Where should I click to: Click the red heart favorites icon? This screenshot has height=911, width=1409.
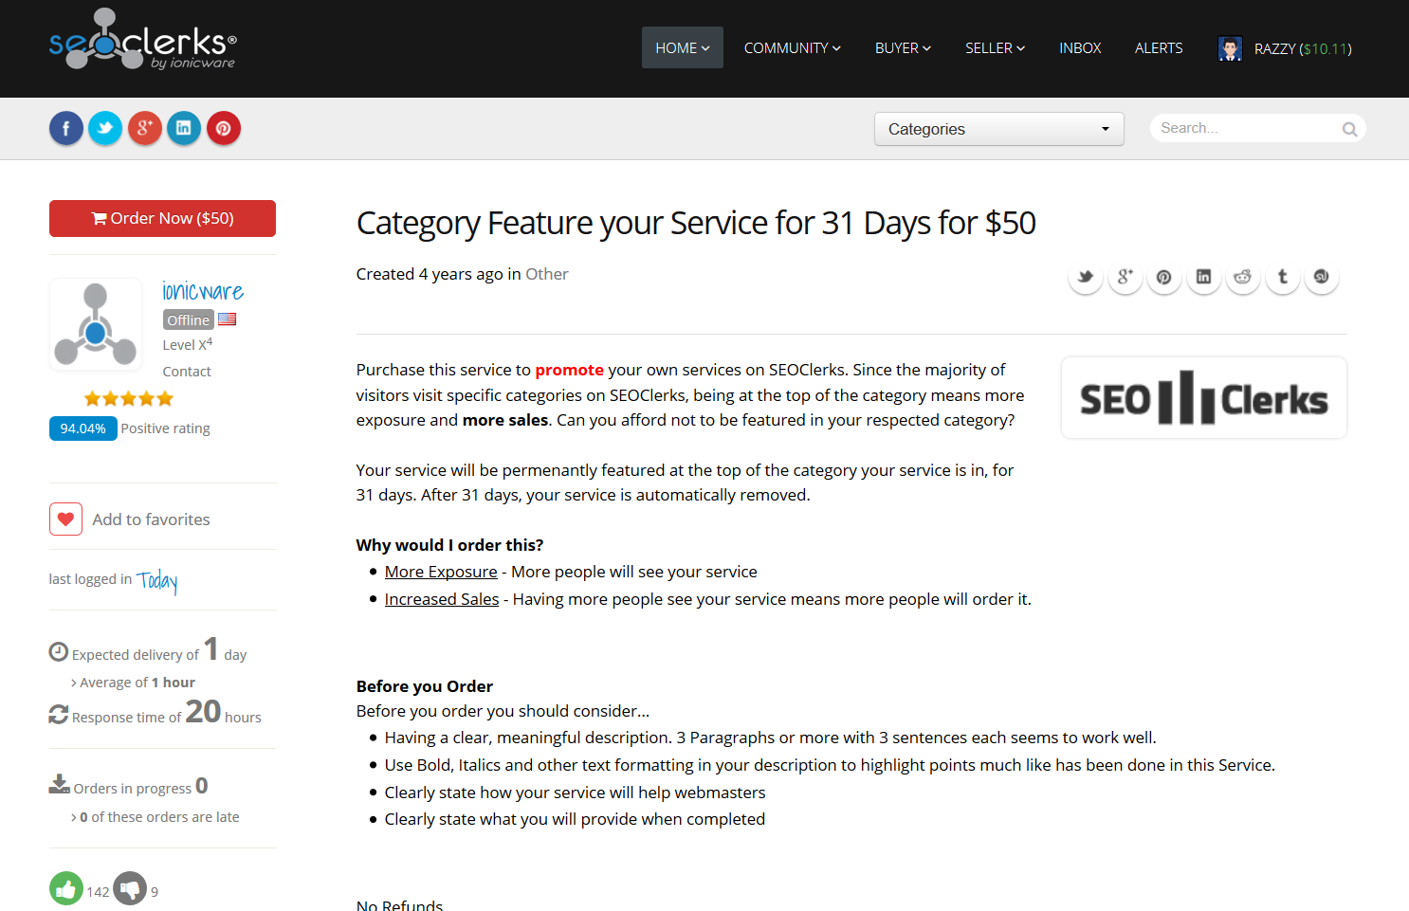point(65,519)
